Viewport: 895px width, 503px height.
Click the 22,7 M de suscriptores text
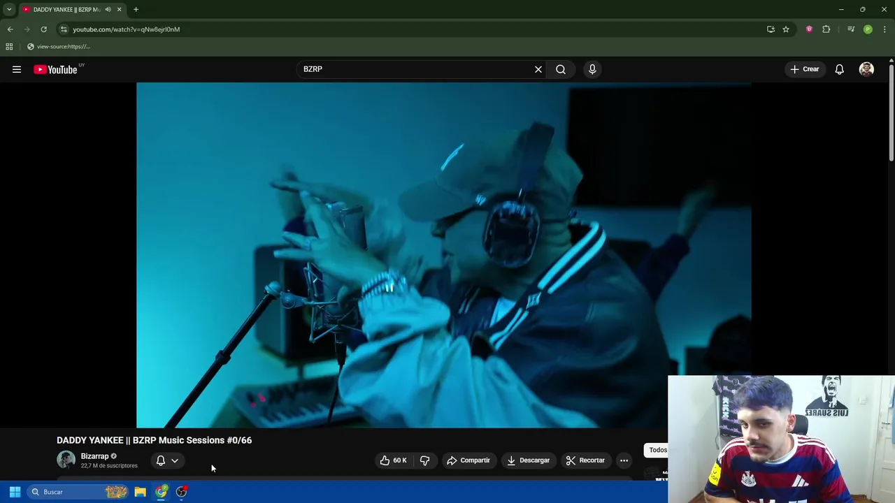(x=109, y=466)
